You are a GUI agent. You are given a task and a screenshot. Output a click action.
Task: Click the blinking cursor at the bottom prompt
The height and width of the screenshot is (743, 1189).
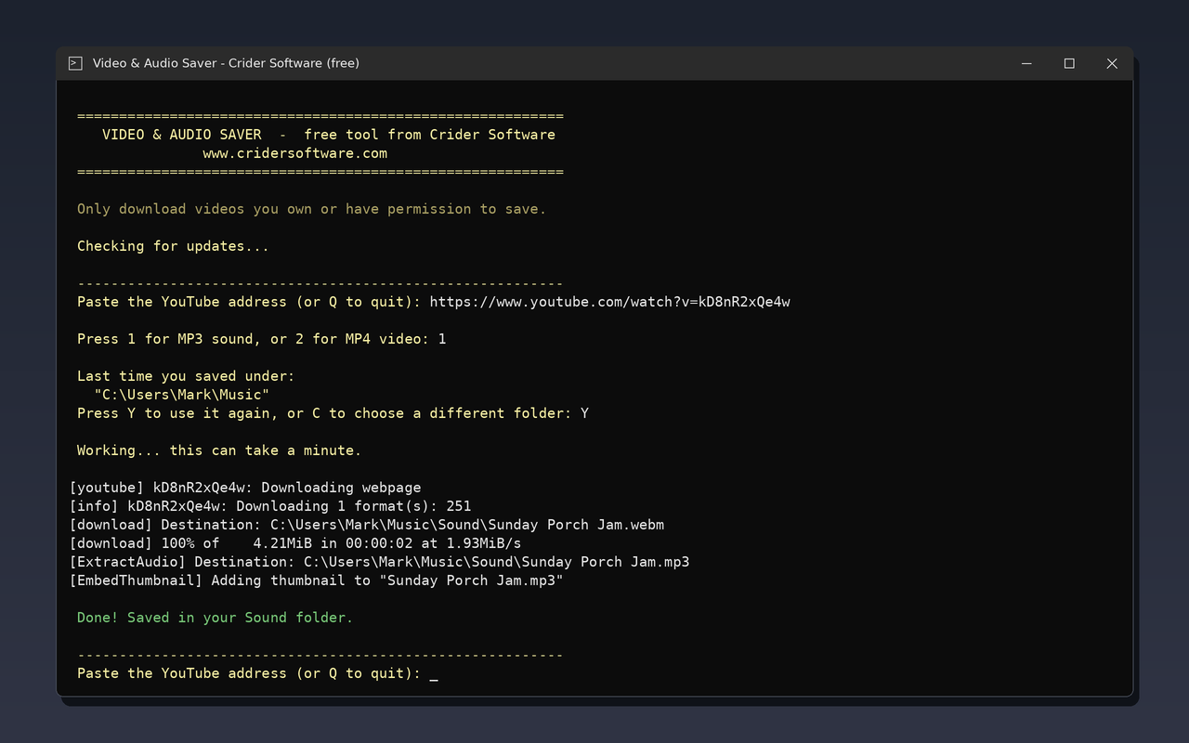(x=434, y=674)
